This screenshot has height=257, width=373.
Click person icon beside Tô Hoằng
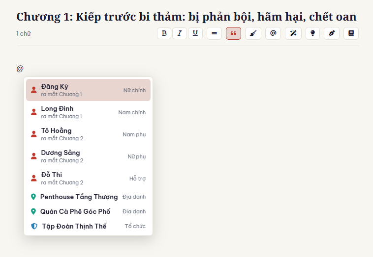click(x=34, y=134)
